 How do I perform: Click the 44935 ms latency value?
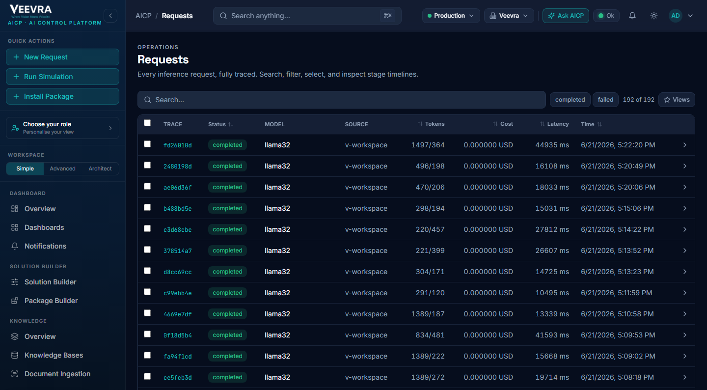click(552, 145)
